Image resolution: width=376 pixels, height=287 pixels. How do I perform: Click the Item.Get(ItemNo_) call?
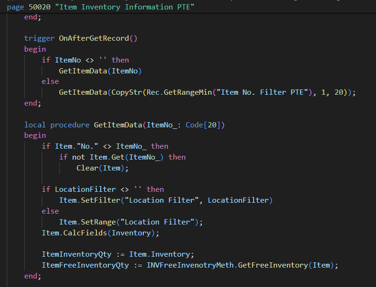point(127,157)
